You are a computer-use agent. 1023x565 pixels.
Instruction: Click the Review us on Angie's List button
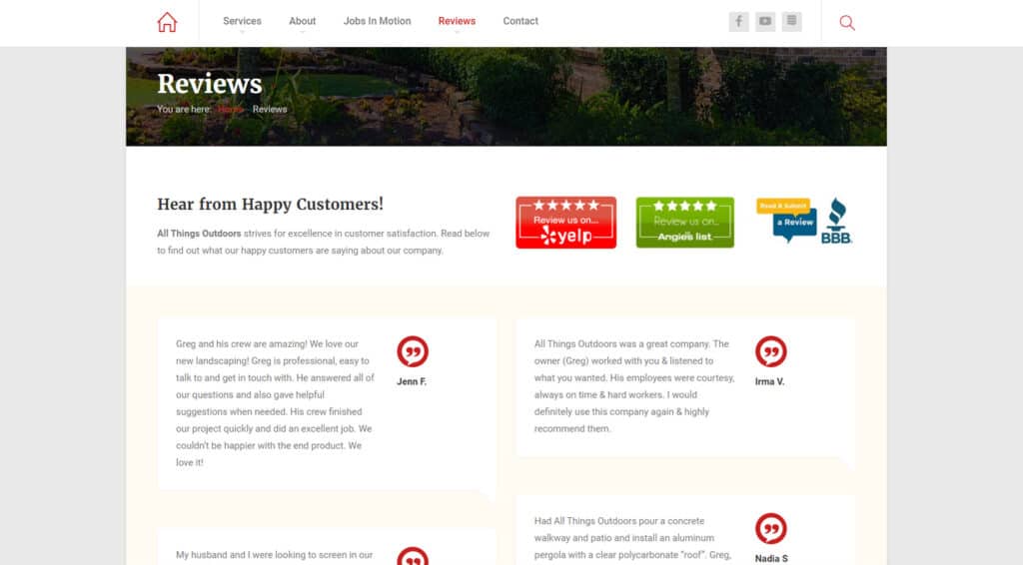(685, 223)
